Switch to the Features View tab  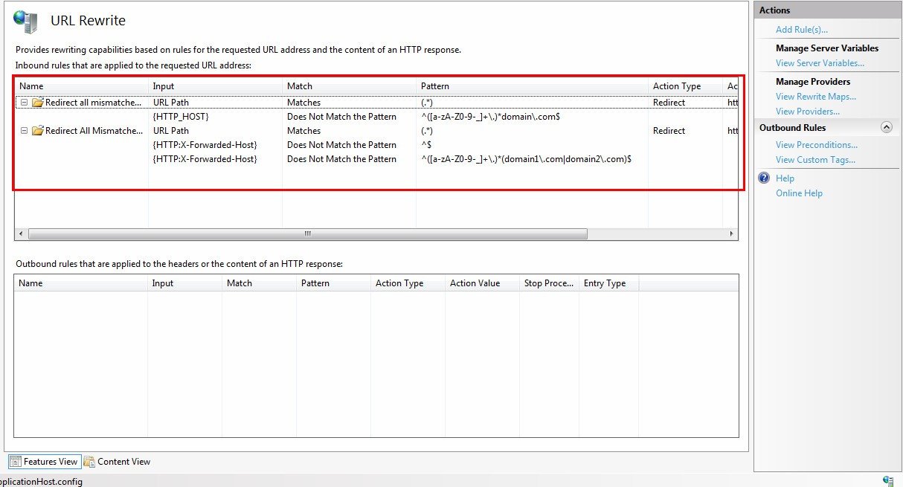(x=43, y=462)
